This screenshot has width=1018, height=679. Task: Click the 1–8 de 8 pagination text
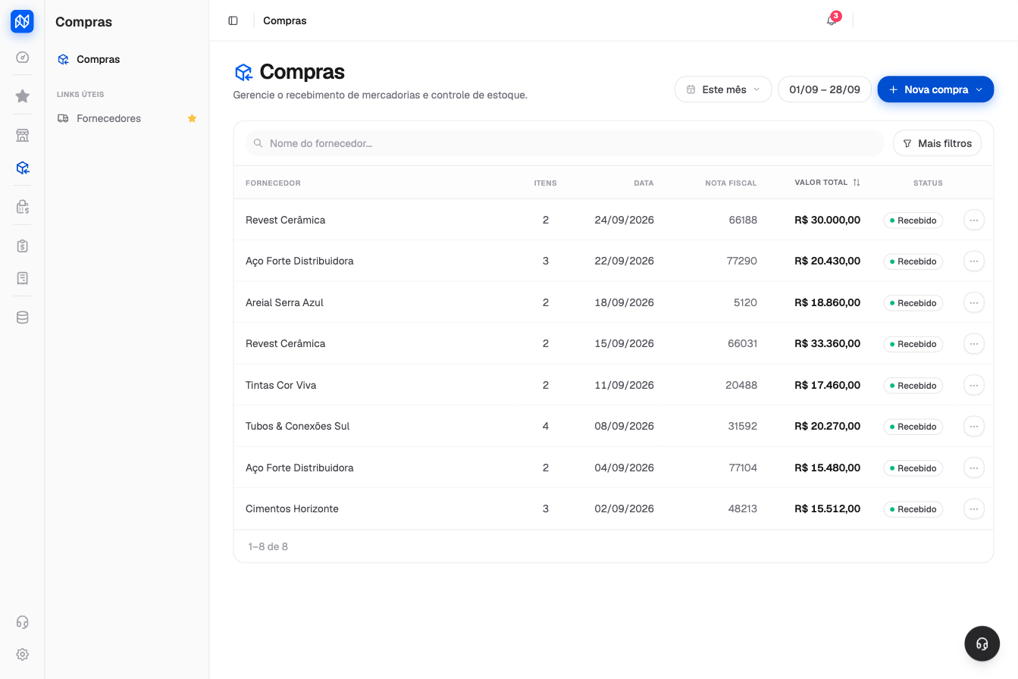pos(268,546)
